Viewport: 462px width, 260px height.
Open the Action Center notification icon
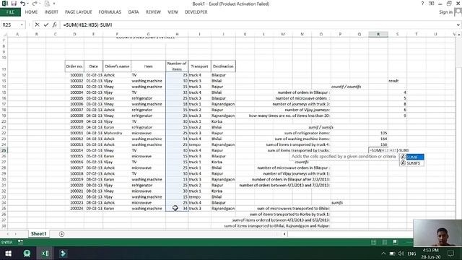(450, 253)
